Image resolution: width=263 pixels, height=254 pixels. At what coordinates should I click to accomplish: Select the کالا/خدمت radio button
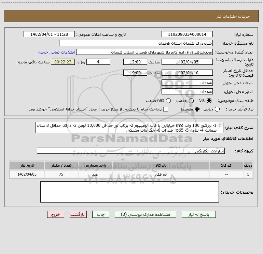168,101
